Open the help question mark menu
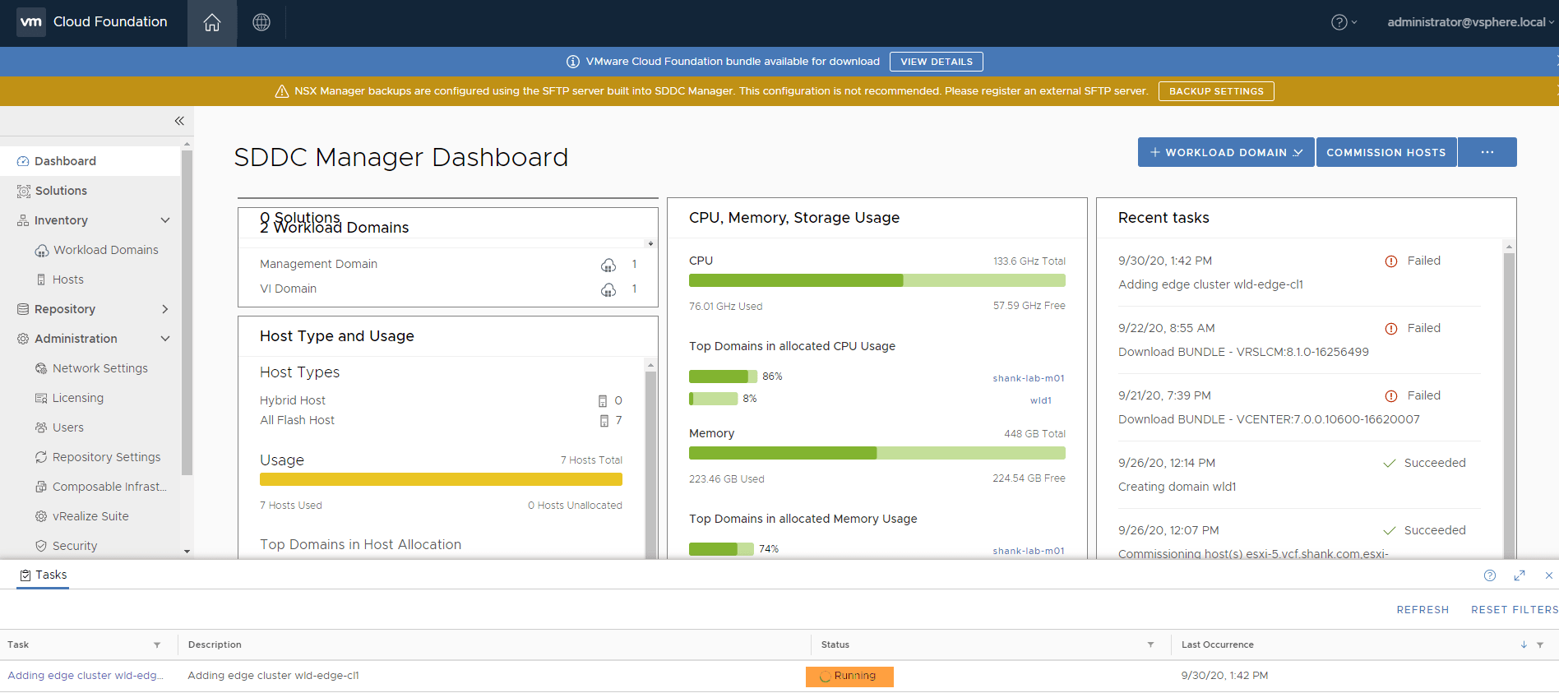Screen dimensions: 1559x693 pyautogui.click(x=1344, y=22)
